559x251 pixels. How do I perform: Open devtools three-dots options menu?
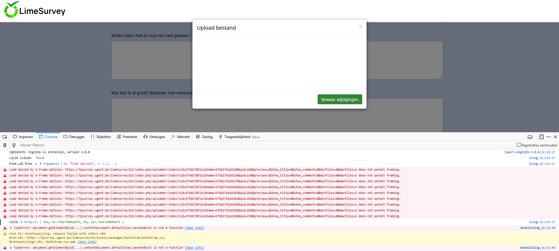(x=549, y=137)
